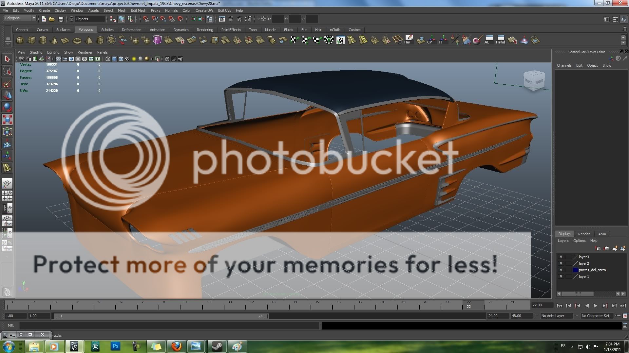629x353 pixels.
Task: Create a polygon torus from the shelf
Action: pos(77,41)
